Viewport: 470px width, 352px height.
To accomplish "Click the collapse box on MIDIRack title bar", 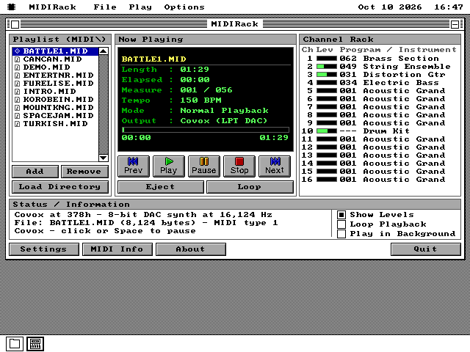I will pyautogui.click(x=455, y=24).
